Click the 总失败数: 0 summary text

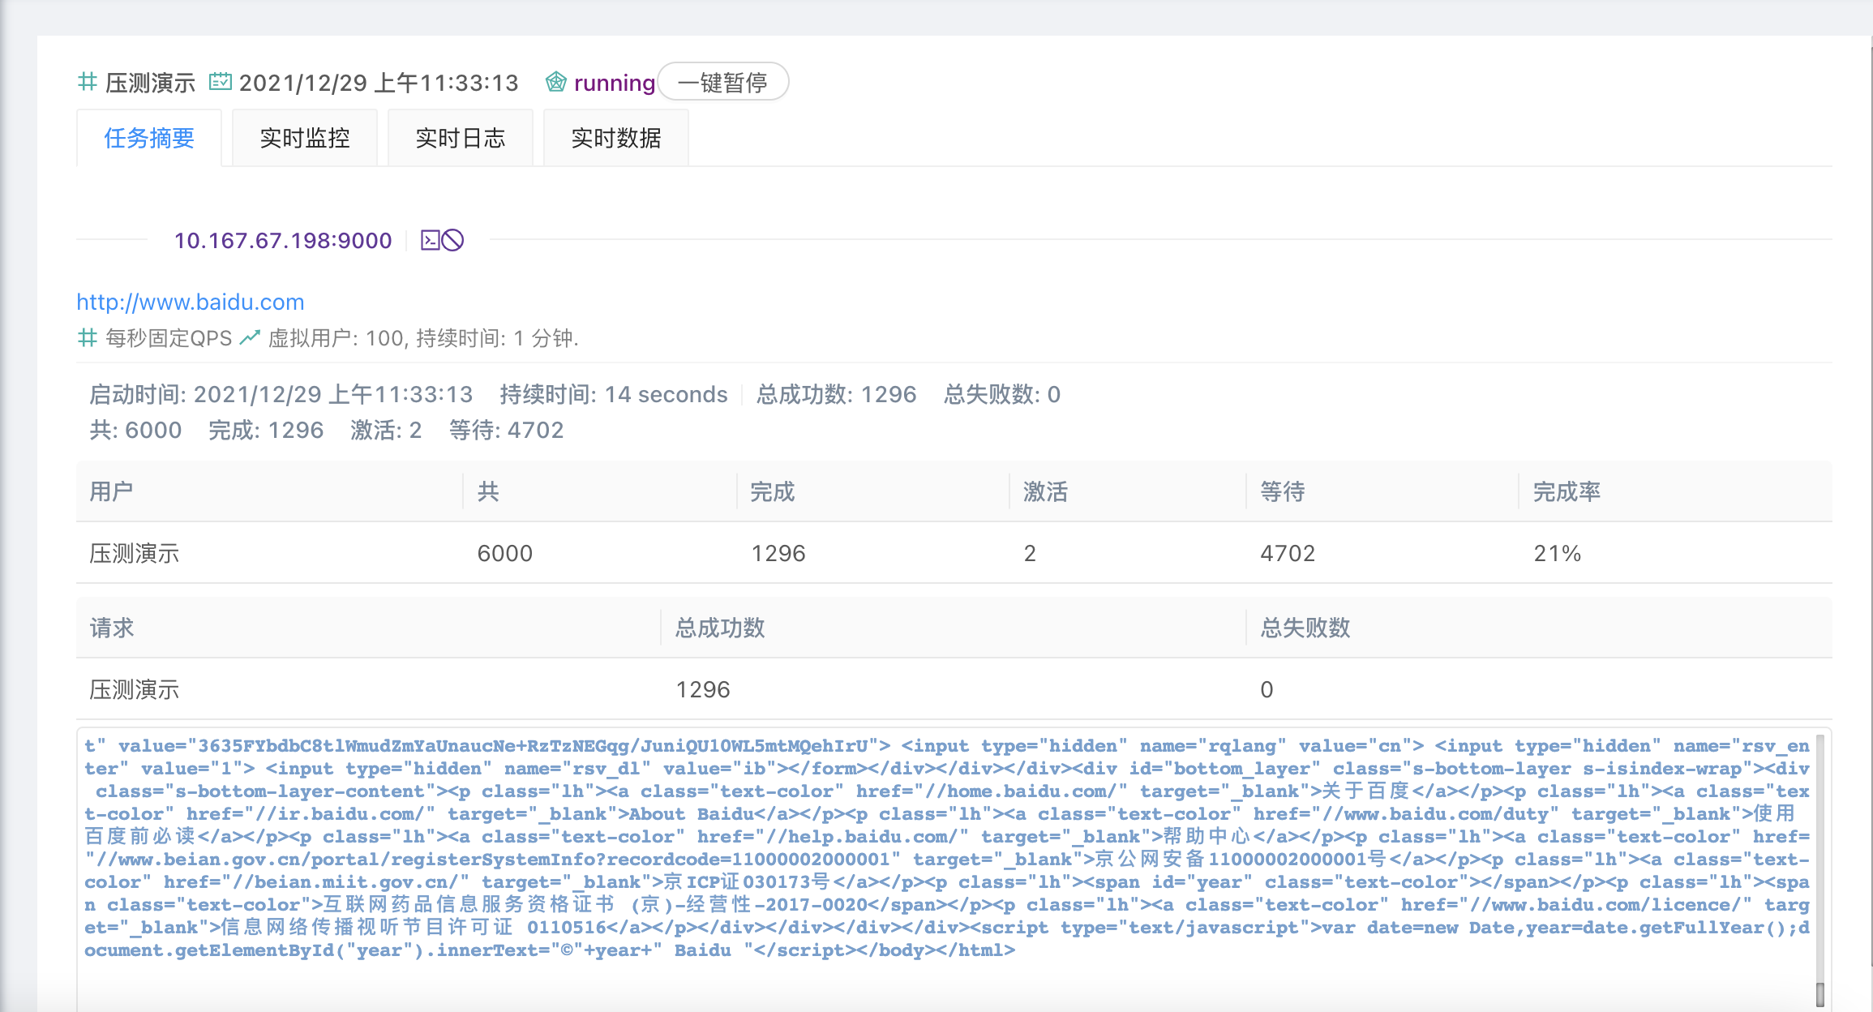pos(1002,394)
